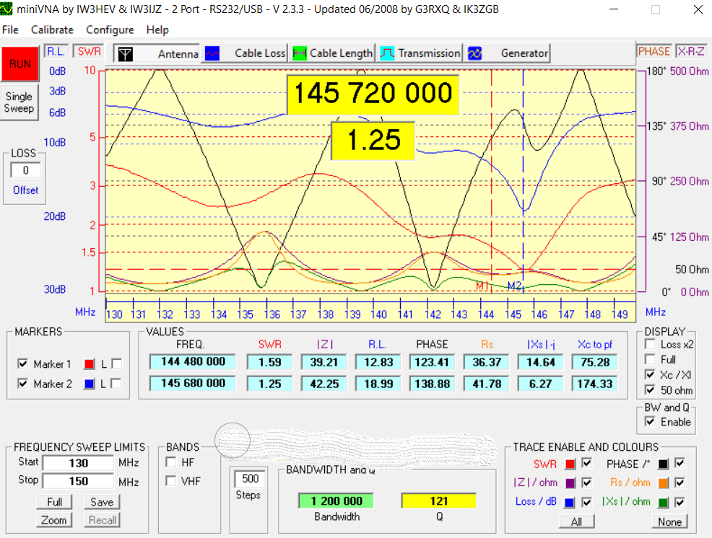The height and width of the screenshot is (538, 712).
Task: Enable the Loss x2 display checkbox
Action: [x=649, y=345]
